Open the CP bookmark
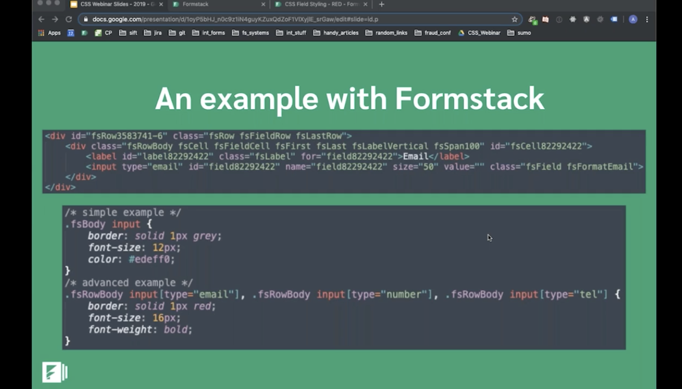 pyautogui.click(x=103, y=33)
